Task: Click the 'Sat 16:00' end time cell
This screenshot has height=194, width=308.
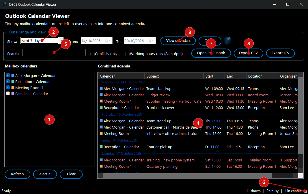Action: tap(234, 167)
